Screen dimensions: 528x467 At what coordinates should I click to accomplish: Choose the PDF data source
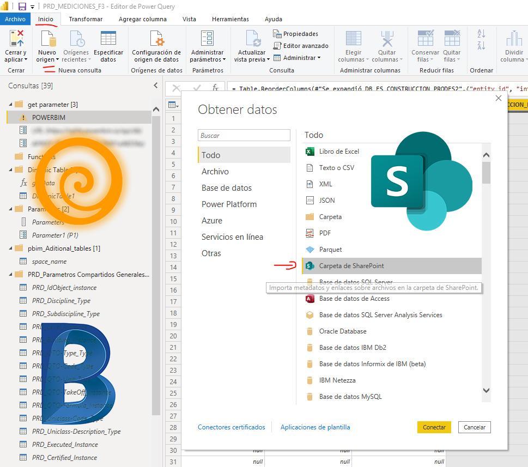(325, 233)
